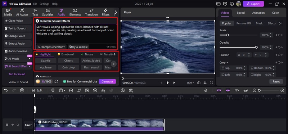Screen dimensions: 288x134
Task: Play the video preview
Action: [x=167, y=83]
